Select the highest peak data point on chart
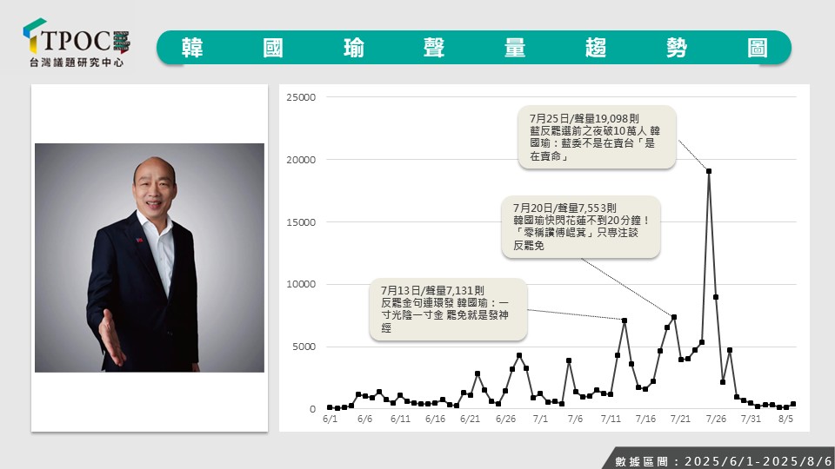The height and width of the screenshot is (469, 835). coord(709,171)
